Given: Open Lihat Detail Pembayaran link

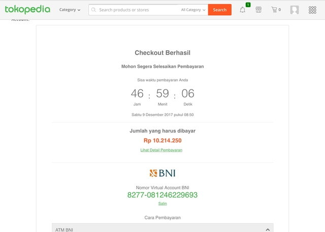Looking at the screenshot, I should [161, 150].
